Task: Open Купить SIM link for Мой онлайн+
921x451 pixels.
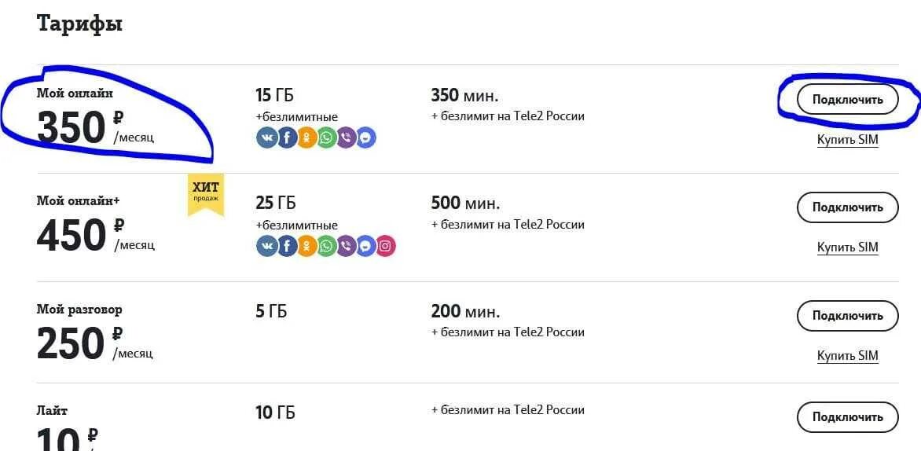Action: coord(848,247)
